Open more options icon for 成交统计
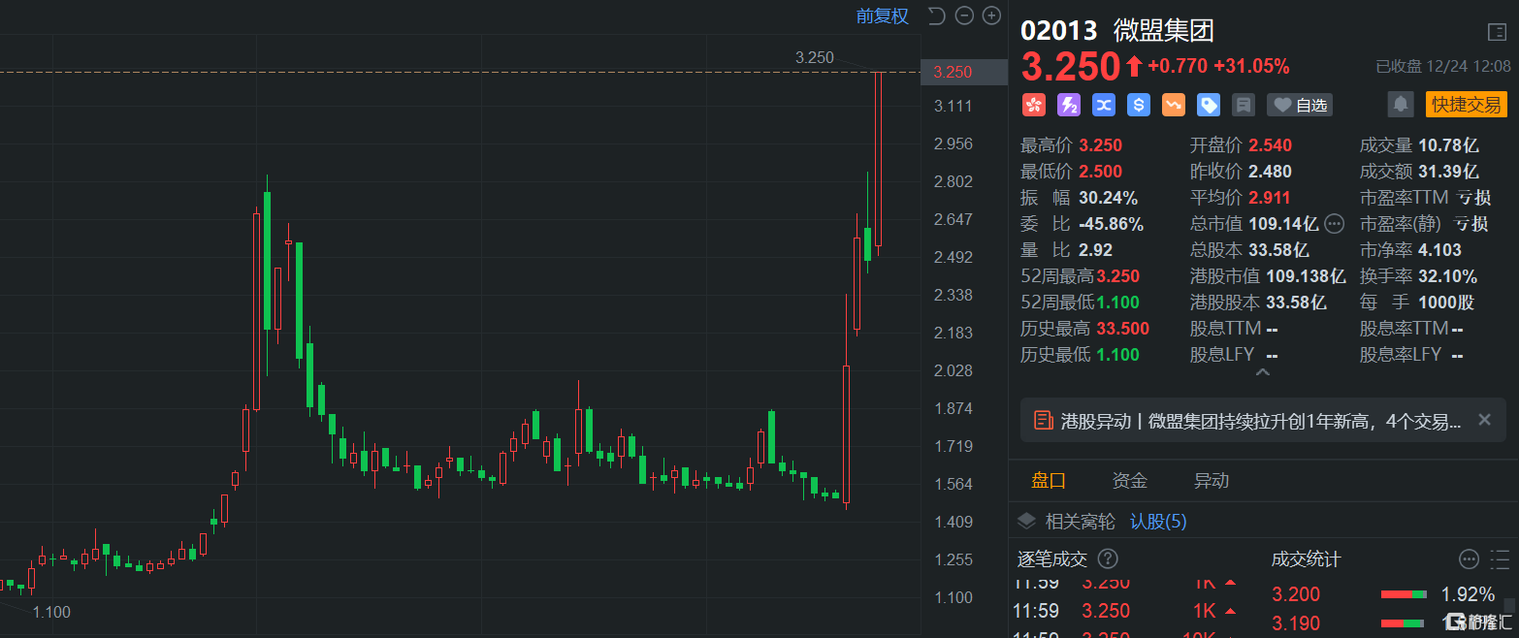 coord(1469,559)
